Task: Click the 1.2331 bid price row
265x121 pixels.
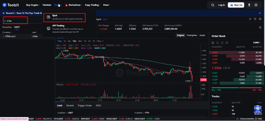Action: tap(237, 73)
